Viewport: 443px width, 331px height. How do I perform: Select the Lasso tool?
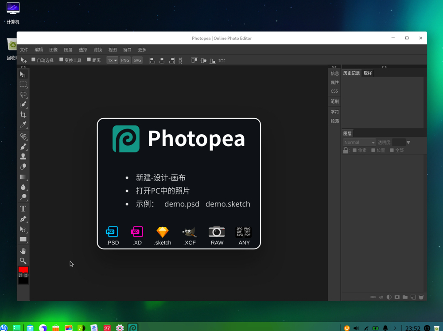[23, 94]
